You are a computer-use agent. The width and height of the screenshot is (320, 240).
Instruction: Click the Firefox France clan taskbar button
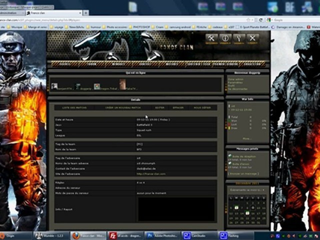coord(88,236)
